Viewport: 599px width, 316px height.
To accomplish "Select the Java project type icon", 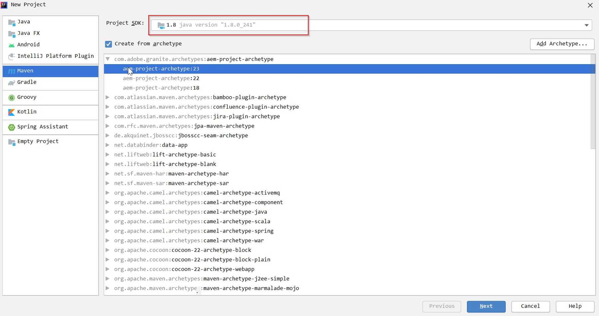I will click(x=11, y=22).
